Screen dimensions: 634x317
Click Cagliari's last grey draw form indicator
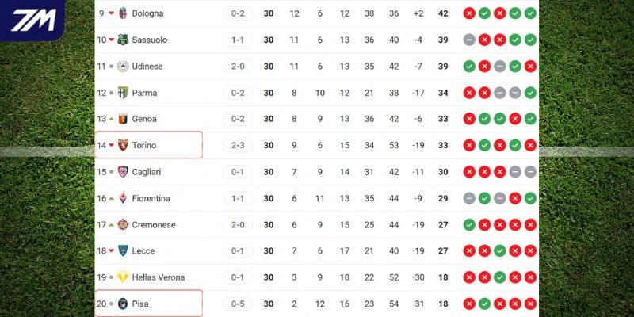[x=530, y=172]
